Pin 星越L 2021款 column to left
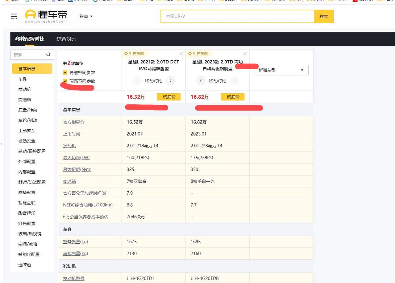 134,54
